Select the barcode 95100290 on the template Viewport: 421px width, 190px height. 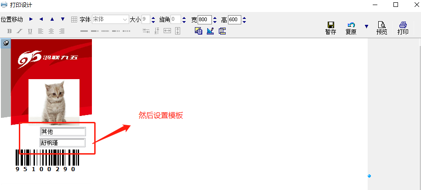coord(47,160)
